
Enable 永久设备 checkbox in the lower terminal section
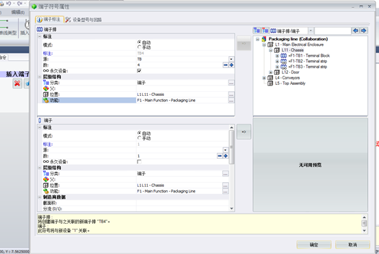[x=140, y=162]
